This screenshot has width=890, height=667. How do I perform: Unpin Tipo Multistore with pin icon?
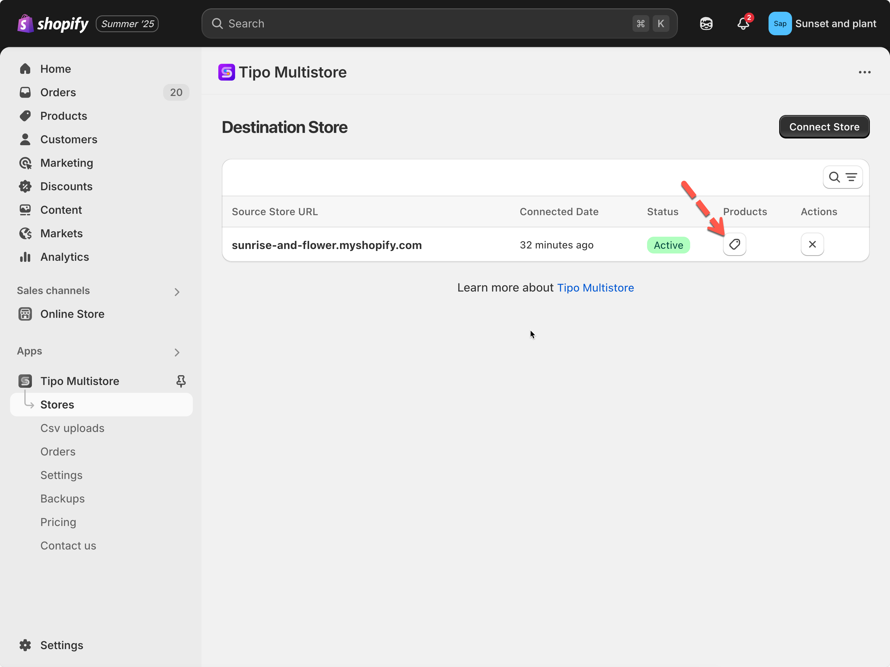pyautogui.click(x=181, y=381)
